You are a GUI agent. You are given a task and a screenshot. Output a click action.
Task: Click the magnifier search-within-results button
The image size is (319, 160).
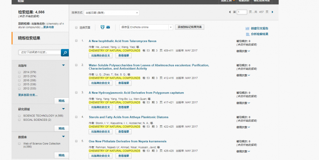point(65,53)
